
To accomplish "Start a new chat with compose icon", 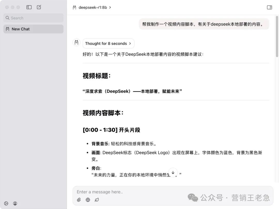I will [39, 7].
